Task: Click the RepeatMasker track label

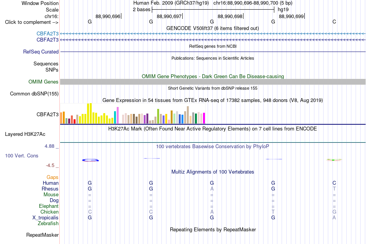Action: click(x=42, y=235)
